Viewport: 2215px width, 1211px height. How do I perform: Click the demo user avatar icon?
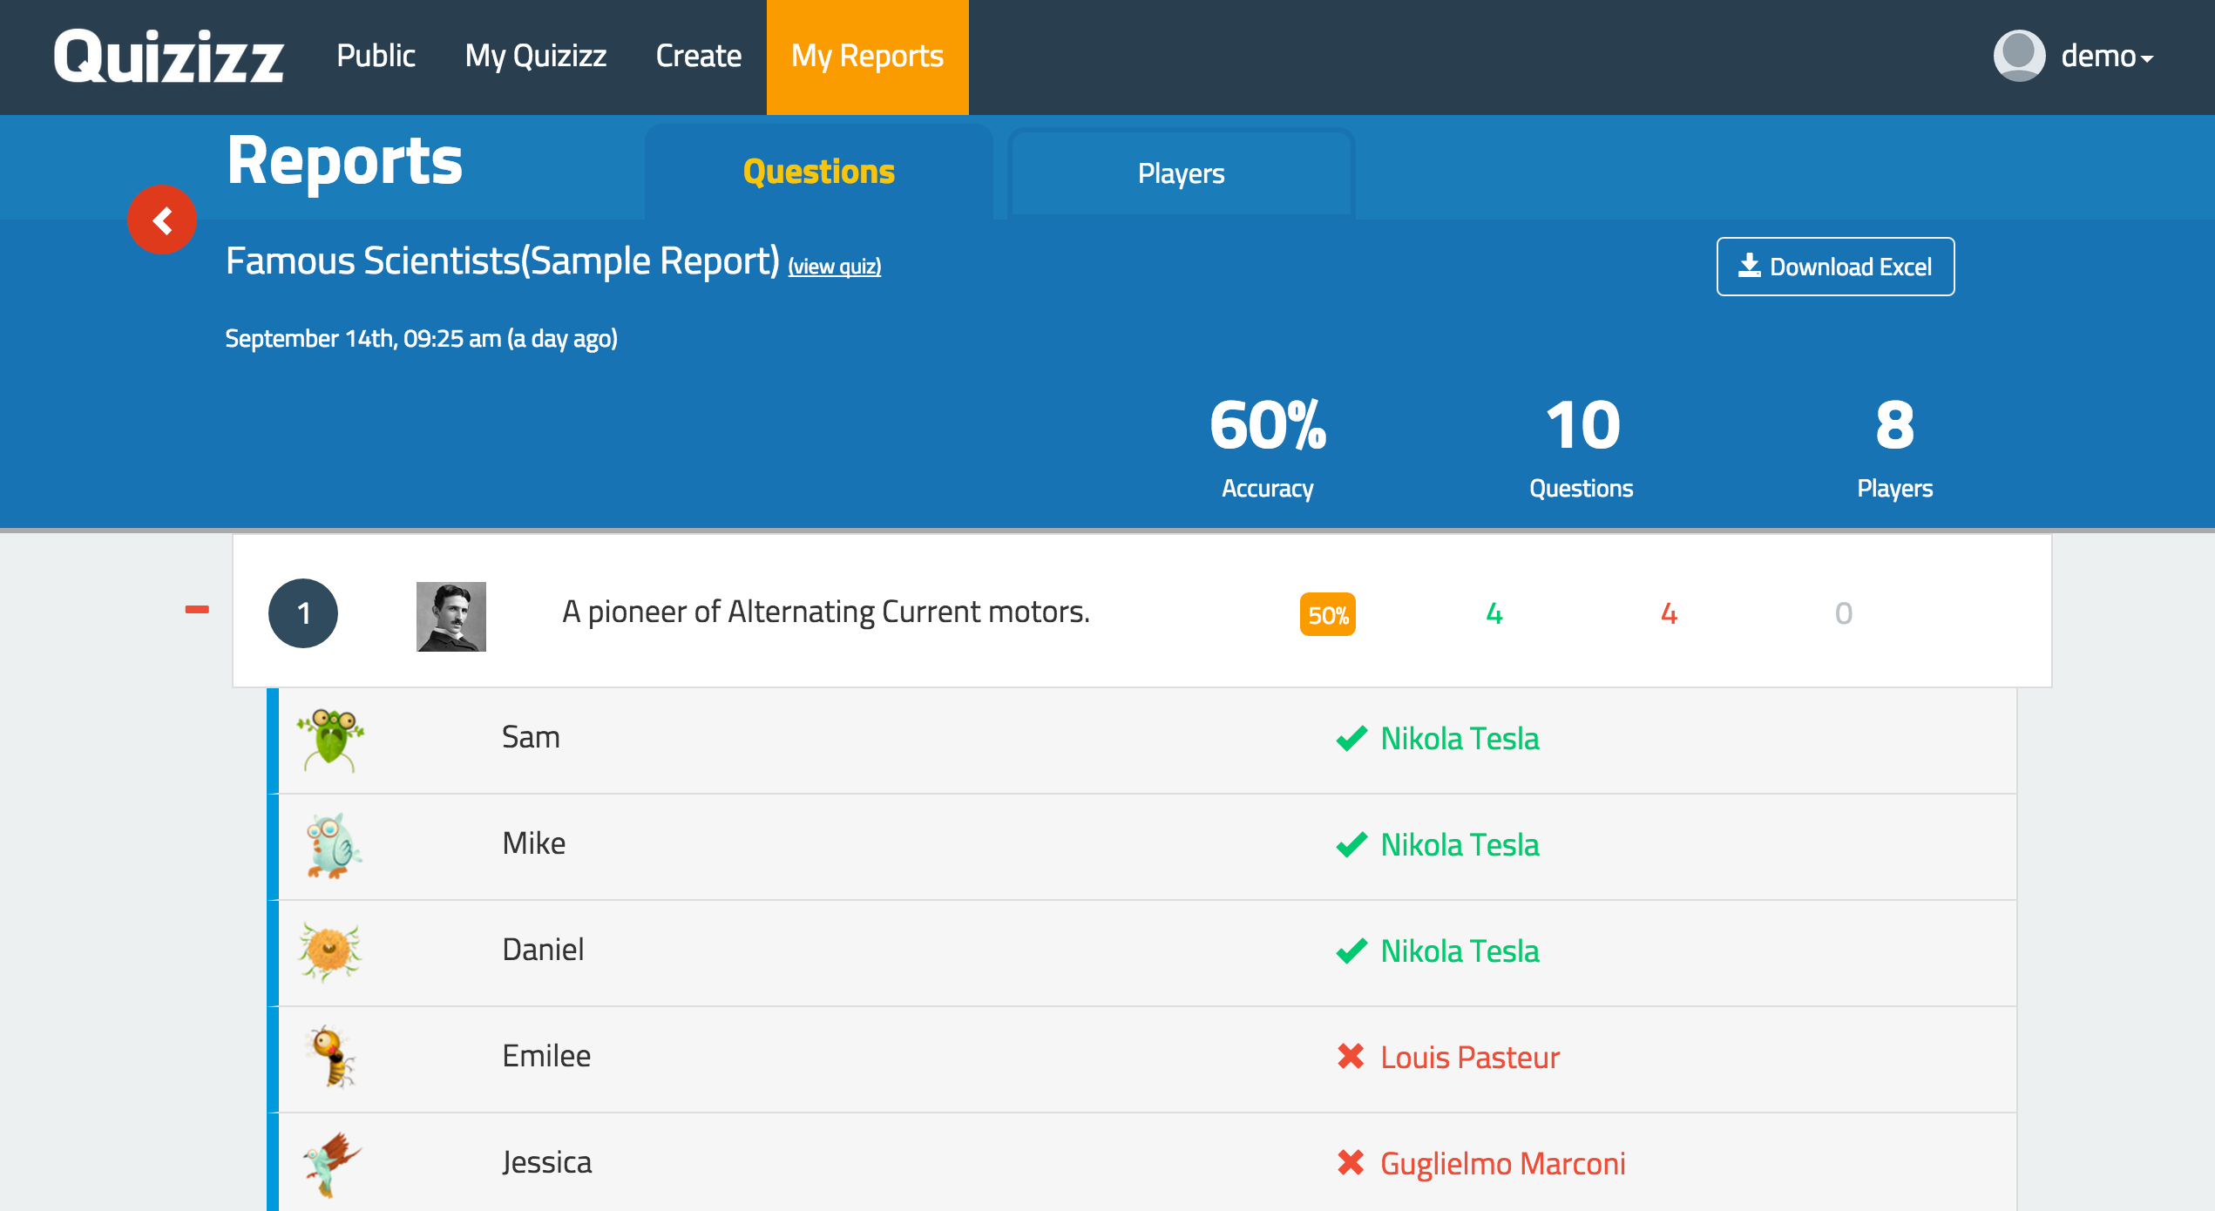coord(2019,56)
